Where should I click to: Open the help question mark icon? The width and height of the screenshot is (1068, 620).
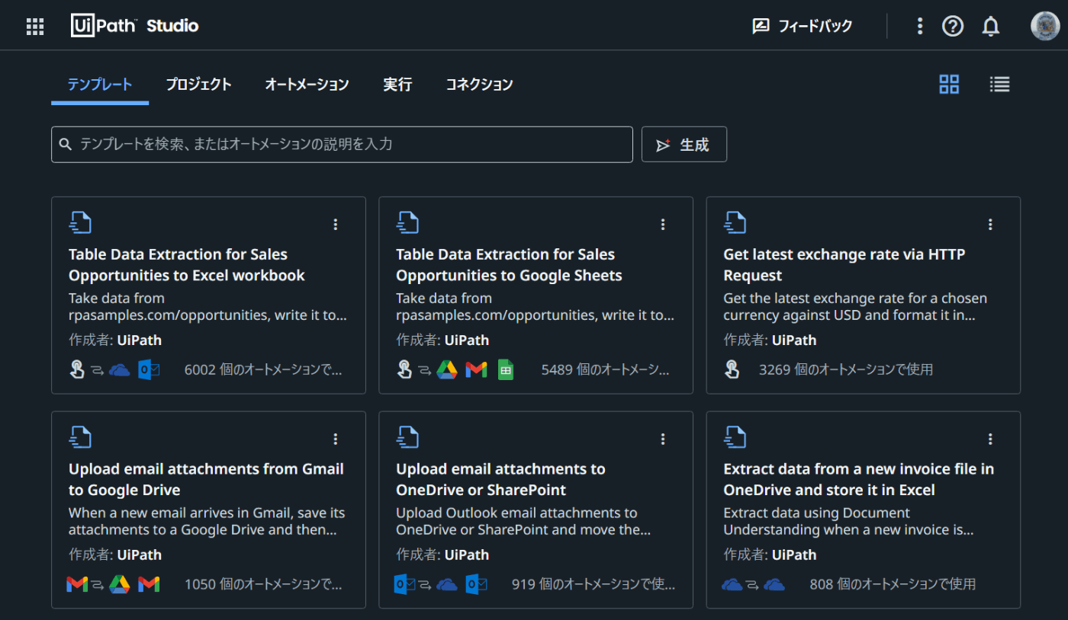point(953,26)
